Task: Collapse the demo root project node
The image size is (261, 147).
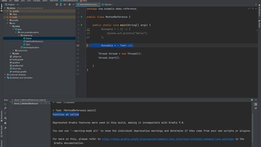Action: 5,8
